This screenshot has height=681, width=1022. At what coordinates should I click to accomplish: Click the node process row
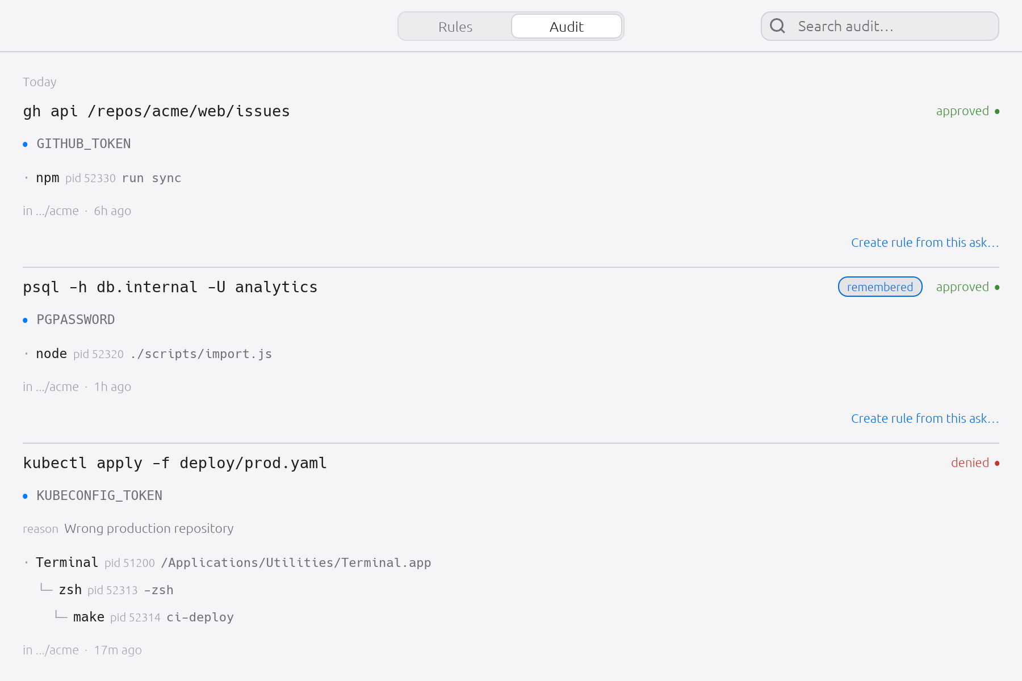pyautogui.click(x=148, y=354)
